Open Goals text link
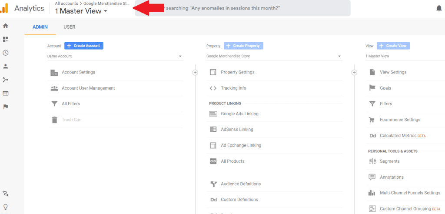The width and height of the screenshot is (445, 214). (x=385, y=88)
